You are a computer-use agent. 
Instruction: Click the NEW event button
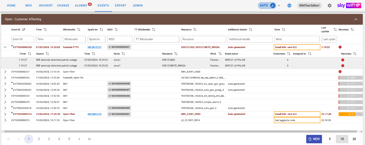point(314,139)
